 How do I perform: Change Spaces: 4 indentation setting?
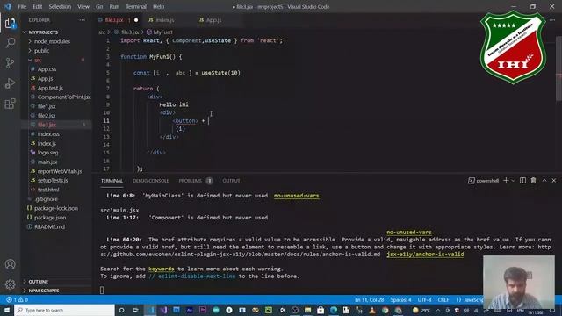click(x=400, y=299)
